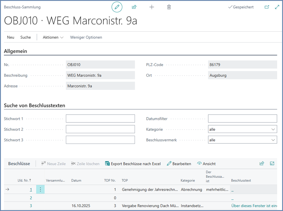Screen dimensions: 283x211
Task: Maximize the Beschlüsse section icon
Action: (x=272, y=164)
